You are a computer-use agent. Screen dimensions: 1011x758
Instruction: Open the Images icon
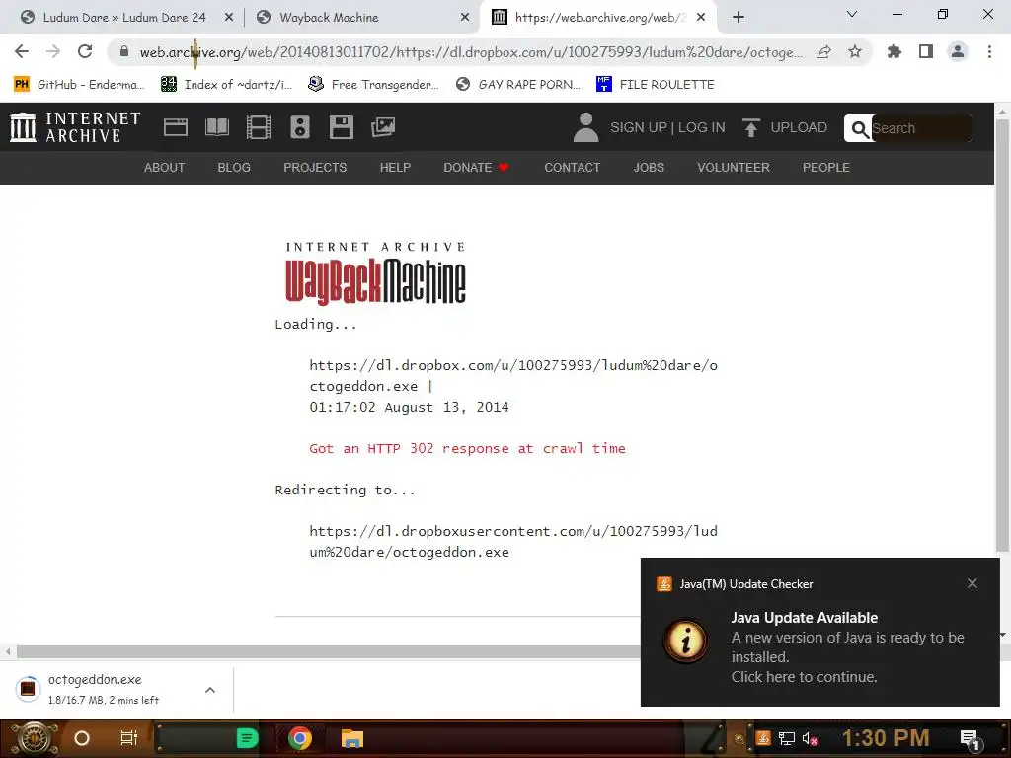383,127
